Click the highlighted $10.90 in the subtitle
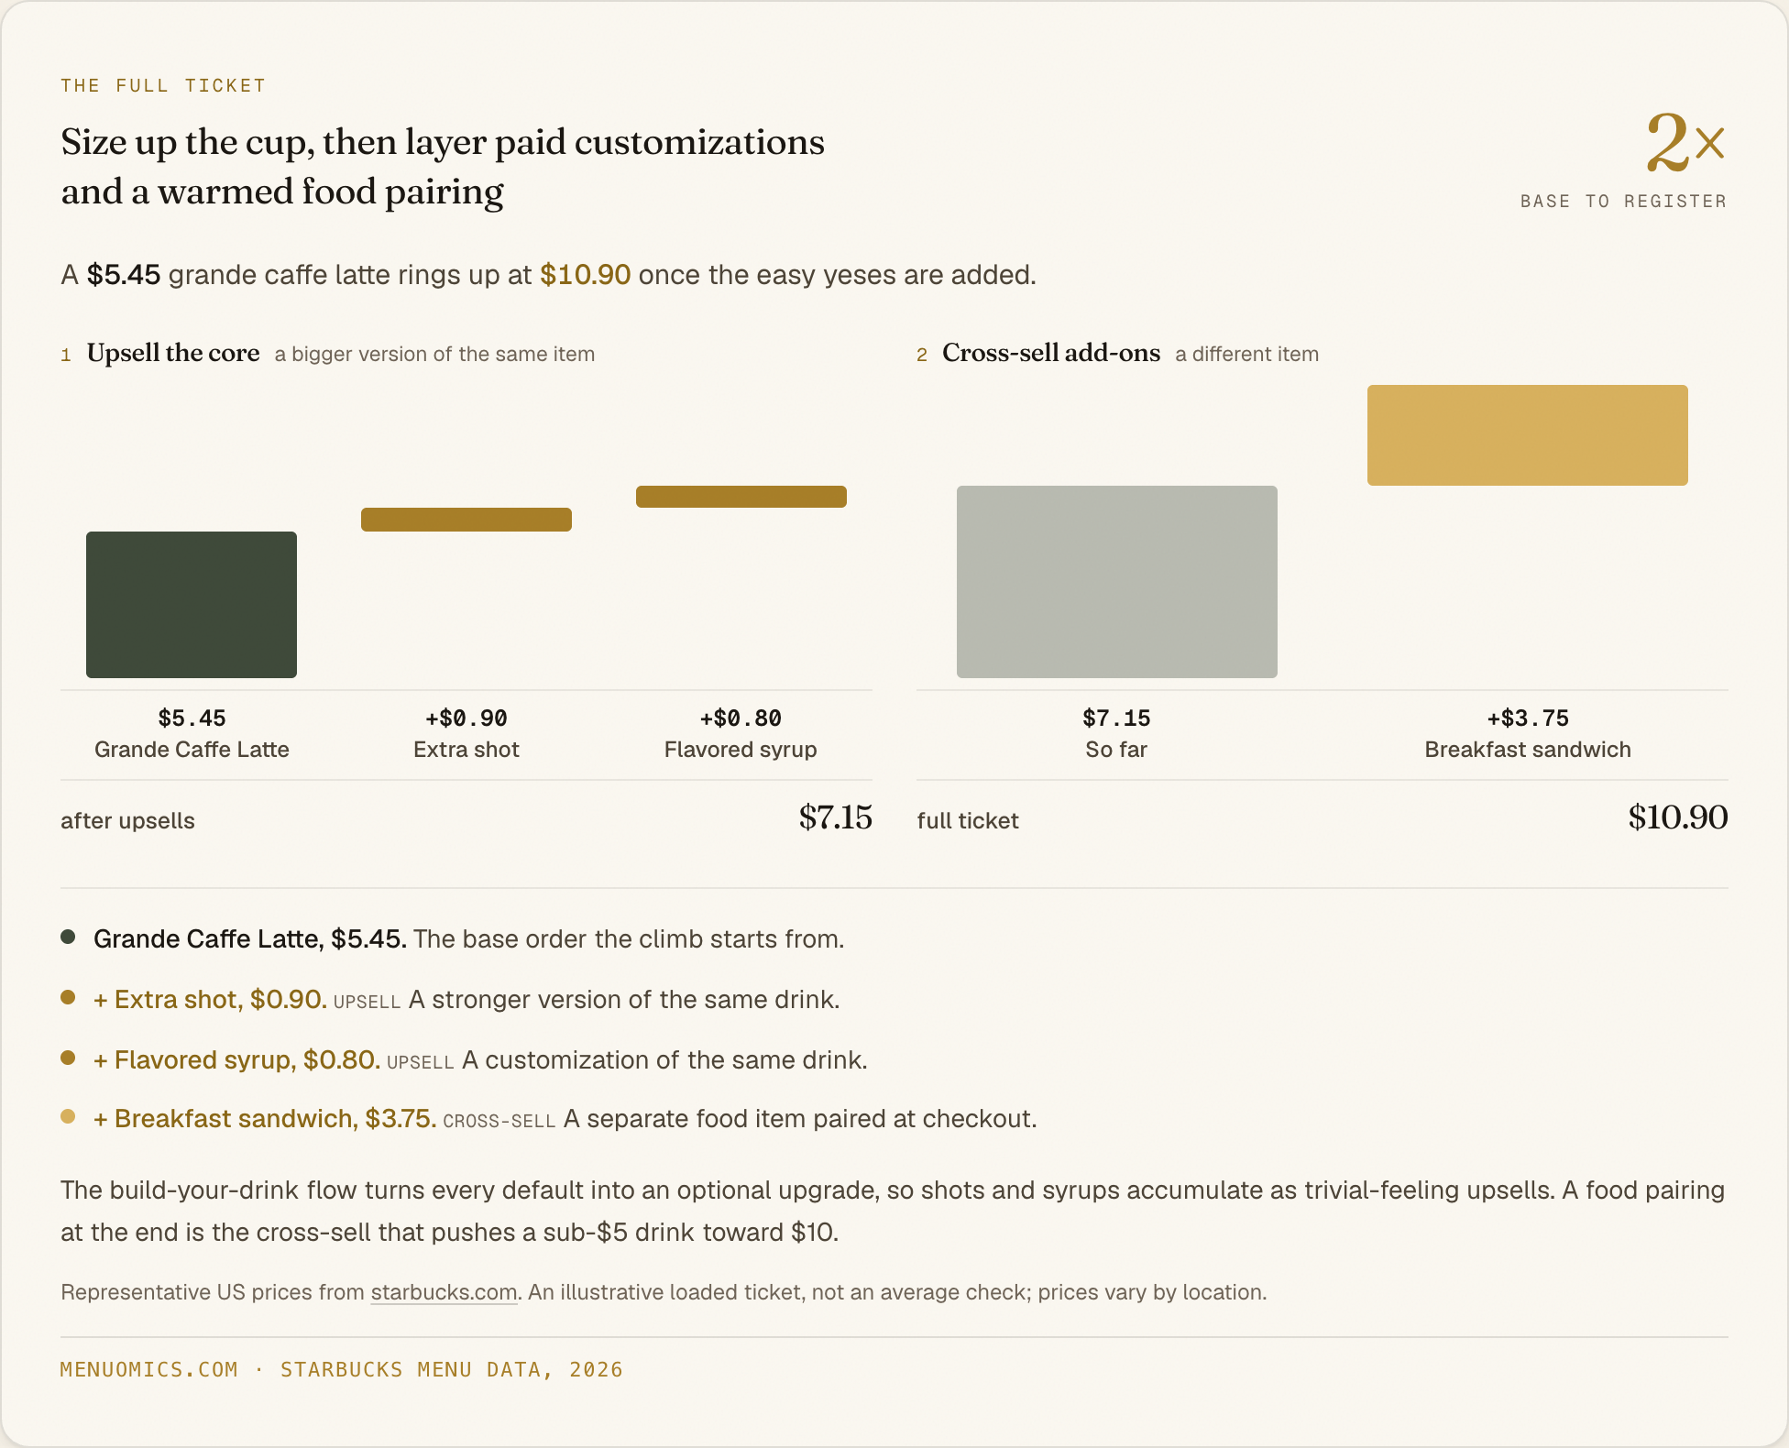The width and height of the screenshot is (1789, 1448). [586, 275]
